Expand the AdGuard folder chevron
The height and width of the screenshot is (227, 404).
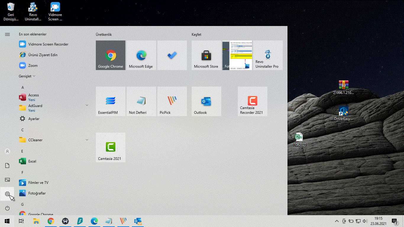point(87,105)
